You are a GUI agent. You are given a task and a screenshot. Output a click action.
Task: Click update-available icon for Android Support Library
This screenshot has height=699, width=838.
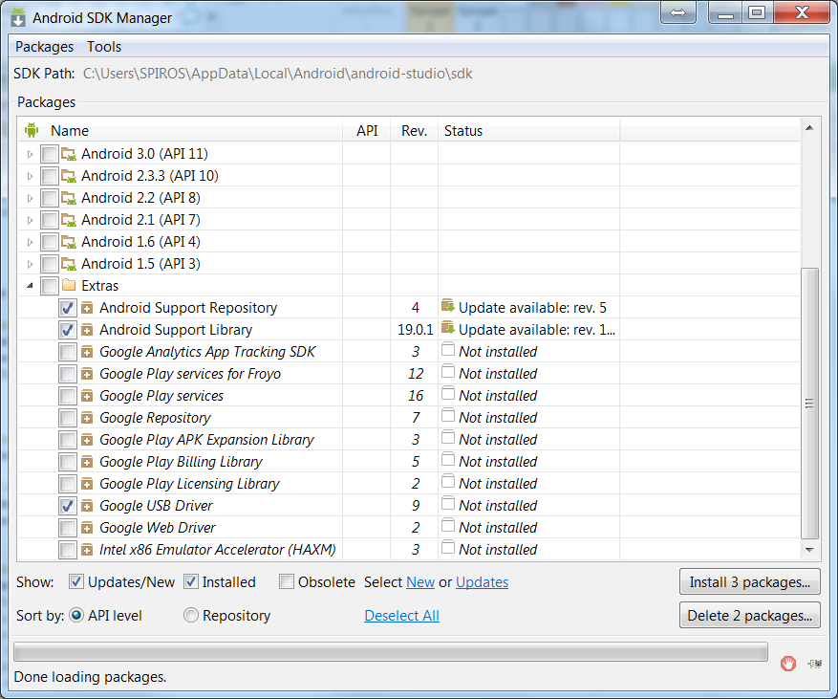pos(448,328)
